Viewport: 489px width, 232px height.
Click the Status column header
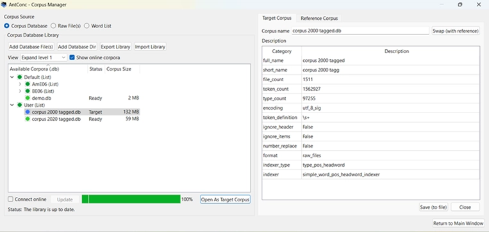(x=95, y=69)
